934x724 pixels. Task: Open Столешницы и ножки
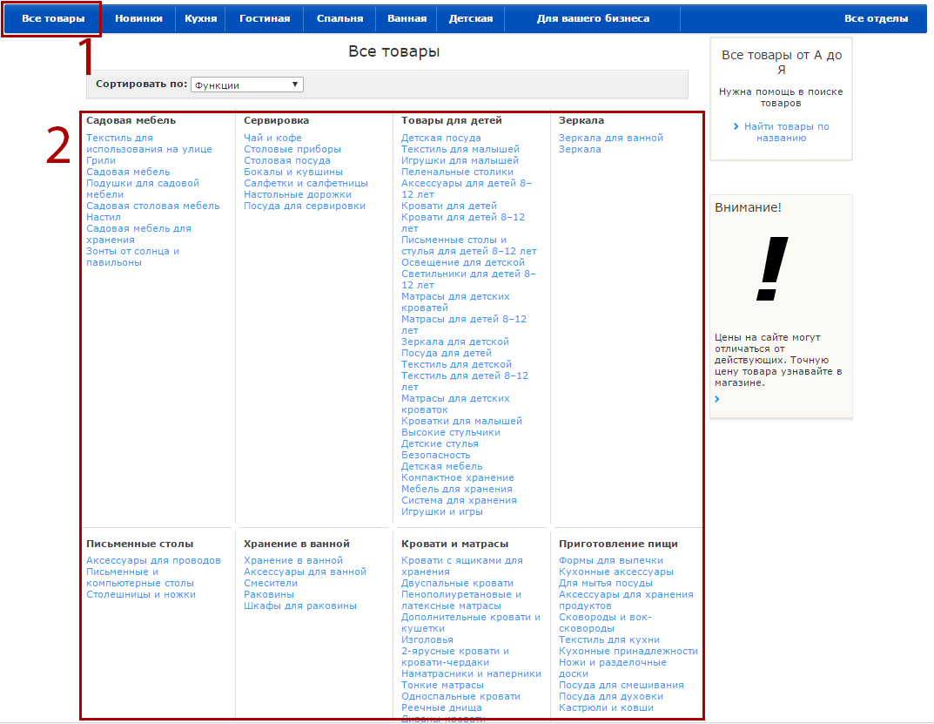pyautogui.click(x=140, y=594)
